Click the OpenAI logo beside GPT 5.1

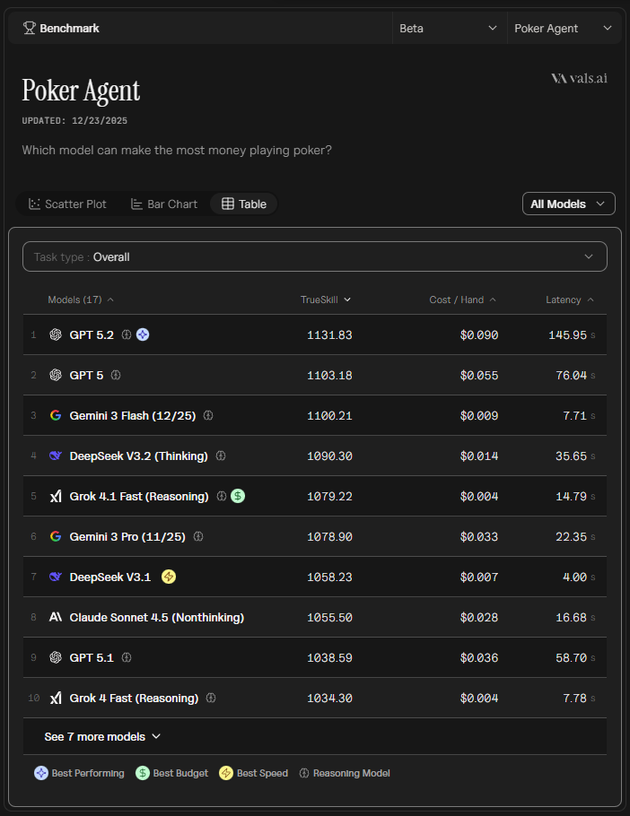[x=56, y=657]
